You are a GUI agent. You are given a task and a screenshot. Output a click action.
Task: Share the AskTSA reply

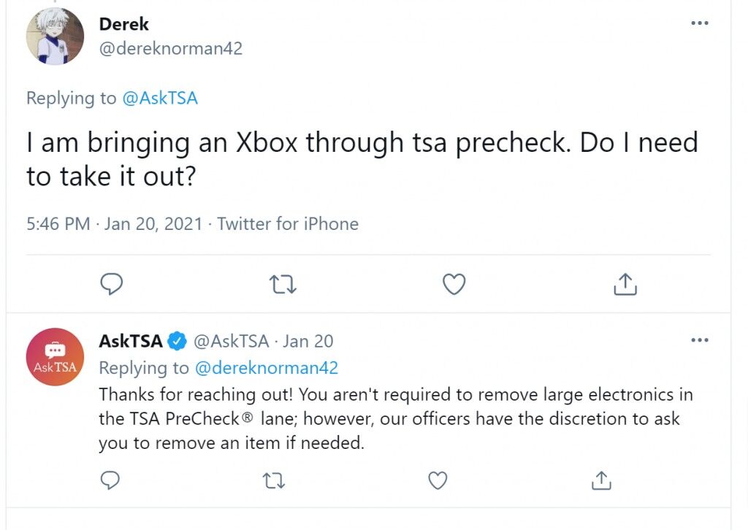tap(601, 480)
